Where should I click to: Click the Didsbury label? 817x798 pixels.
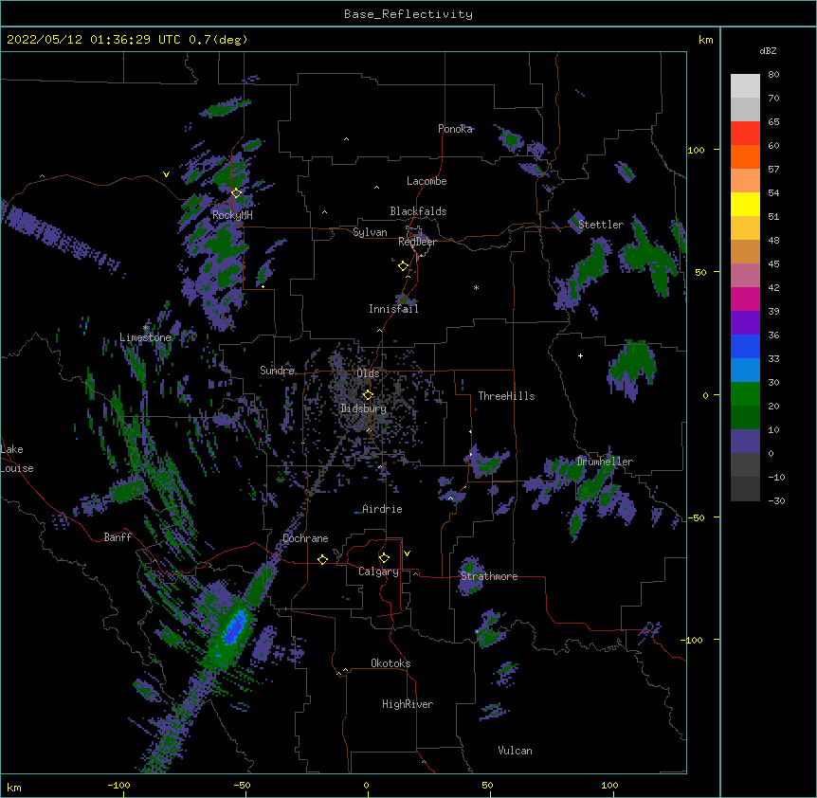(364, 408)
